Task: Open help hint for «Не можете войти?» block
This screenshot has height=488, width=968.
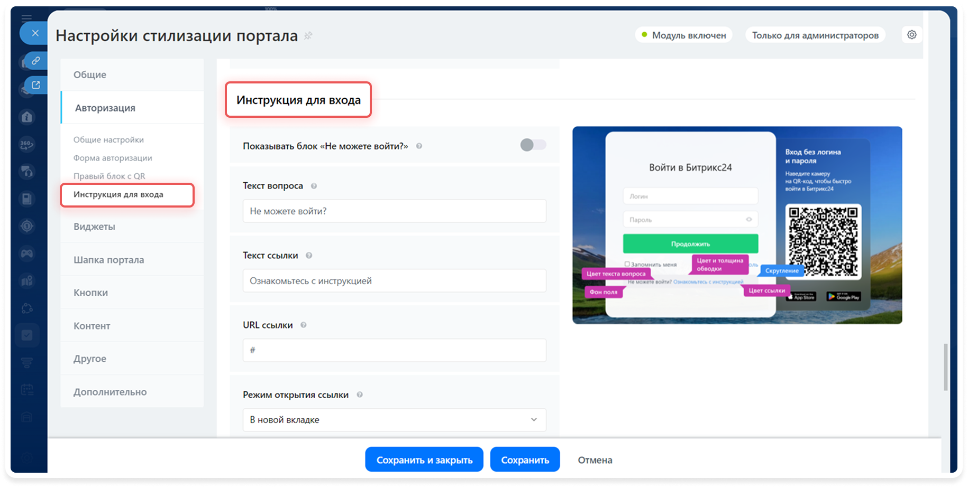Action: (419, 146)
